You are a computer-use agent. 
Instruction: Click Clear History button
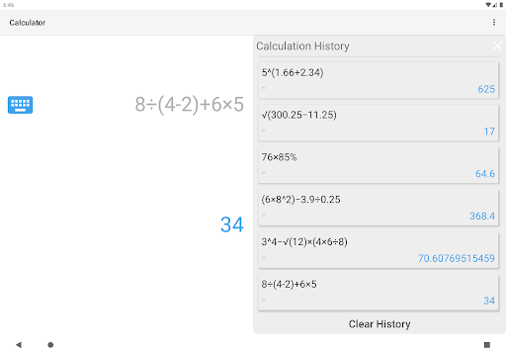click(x=379, y=324)
